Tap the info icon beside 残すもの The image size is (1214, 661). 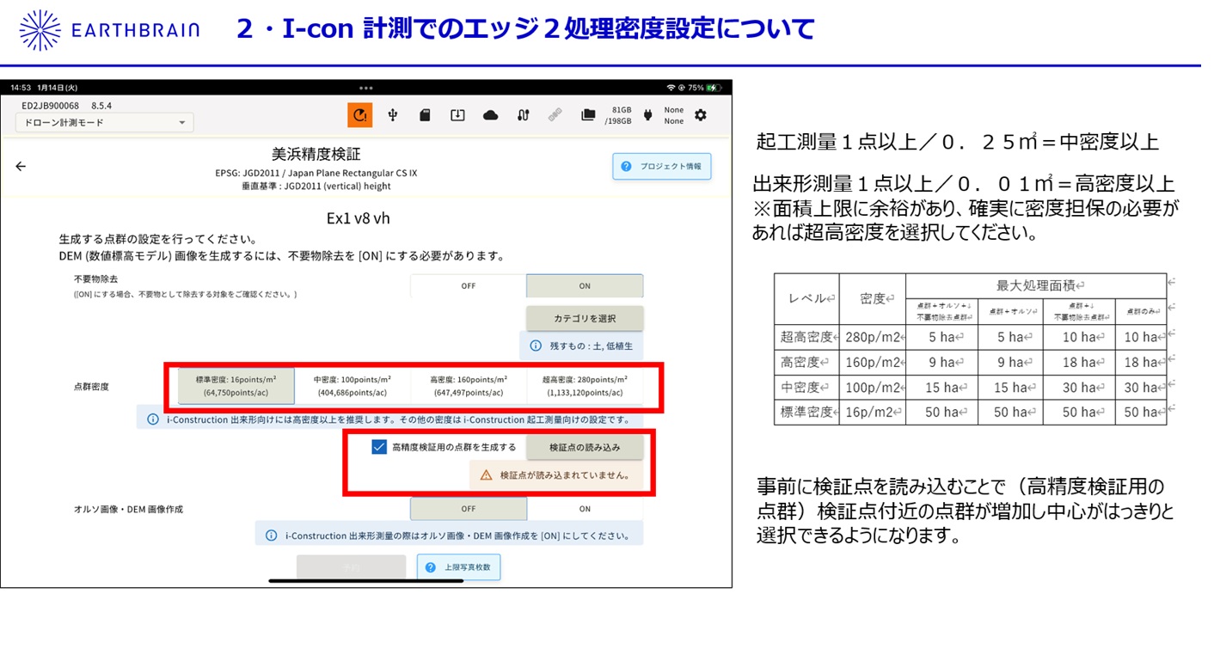pyautogui.click(x=536, y=346)
